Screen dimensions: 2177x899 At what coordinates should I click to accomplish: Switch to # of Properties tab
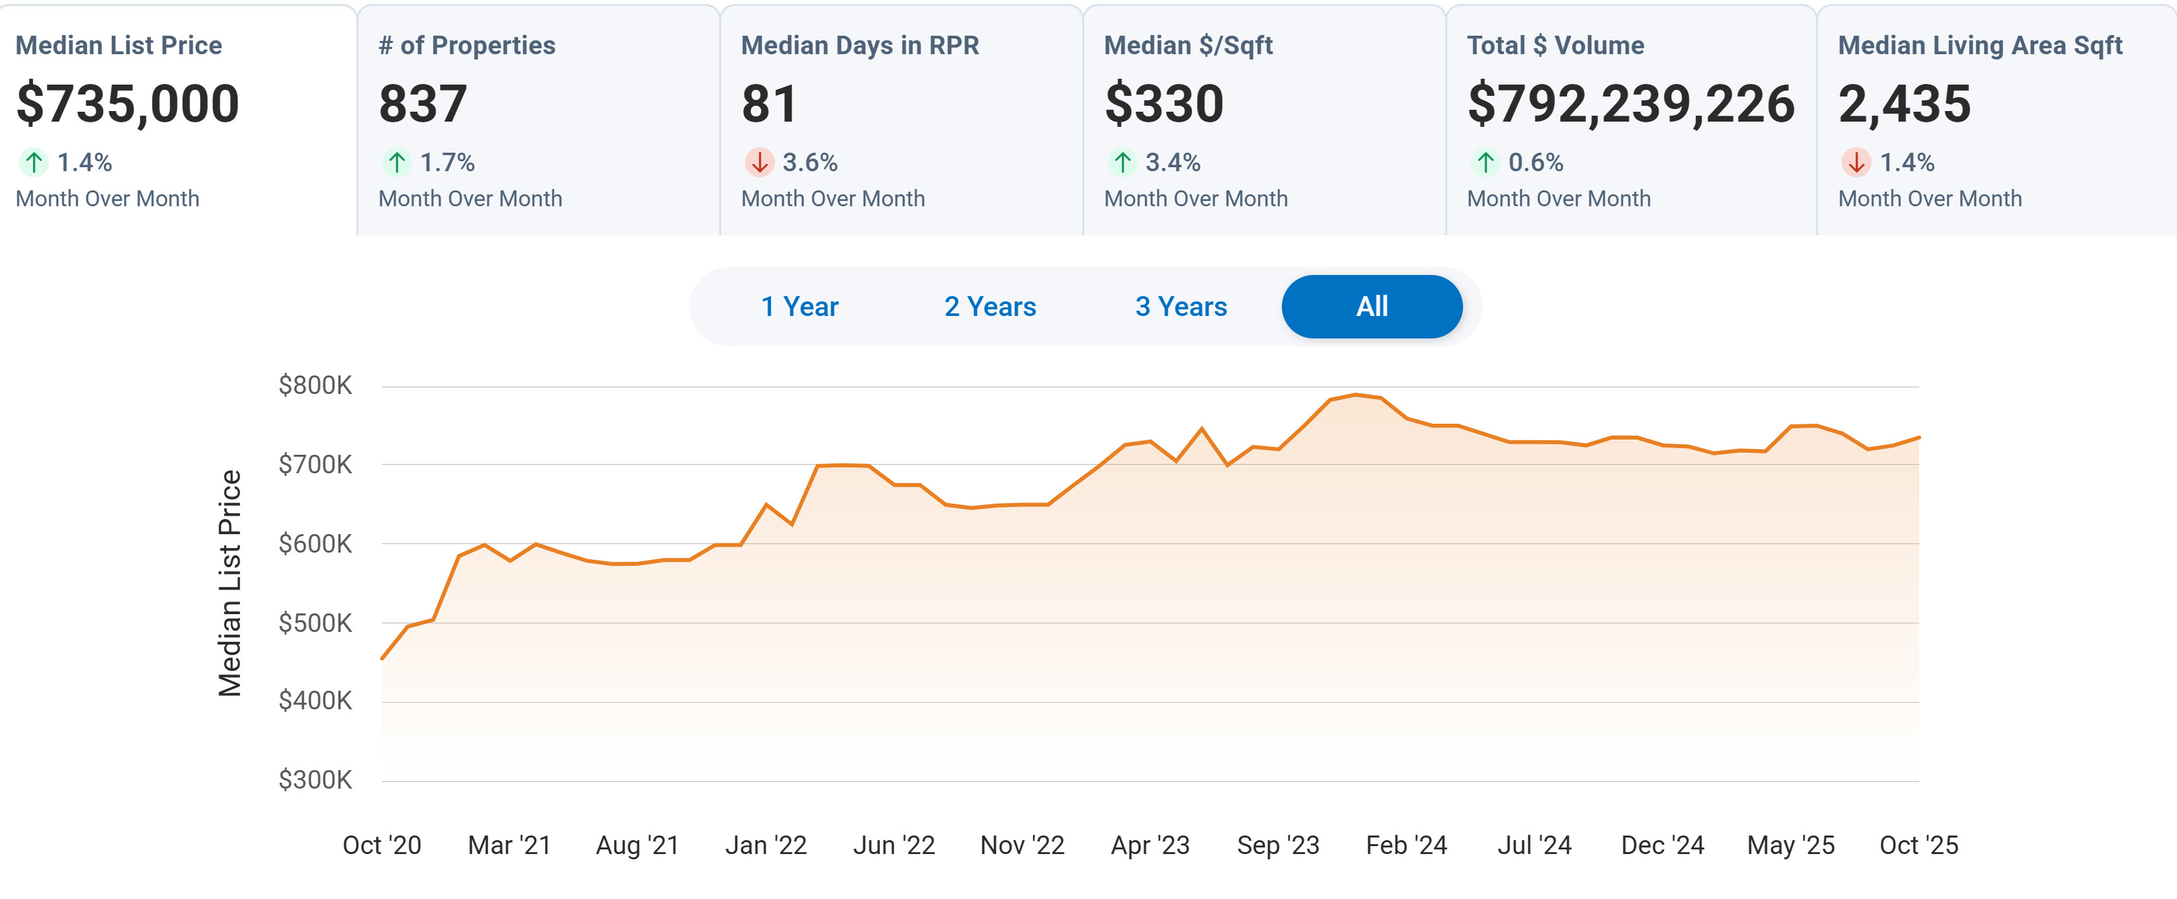point(467,45)
